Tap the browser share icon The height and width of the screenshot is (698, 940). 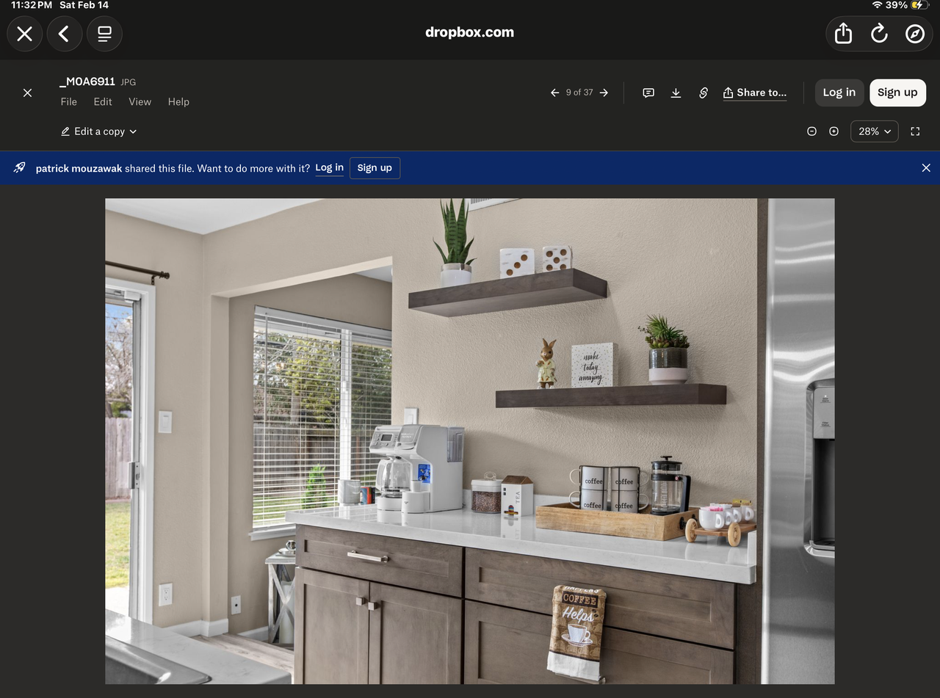click(843, 34)
